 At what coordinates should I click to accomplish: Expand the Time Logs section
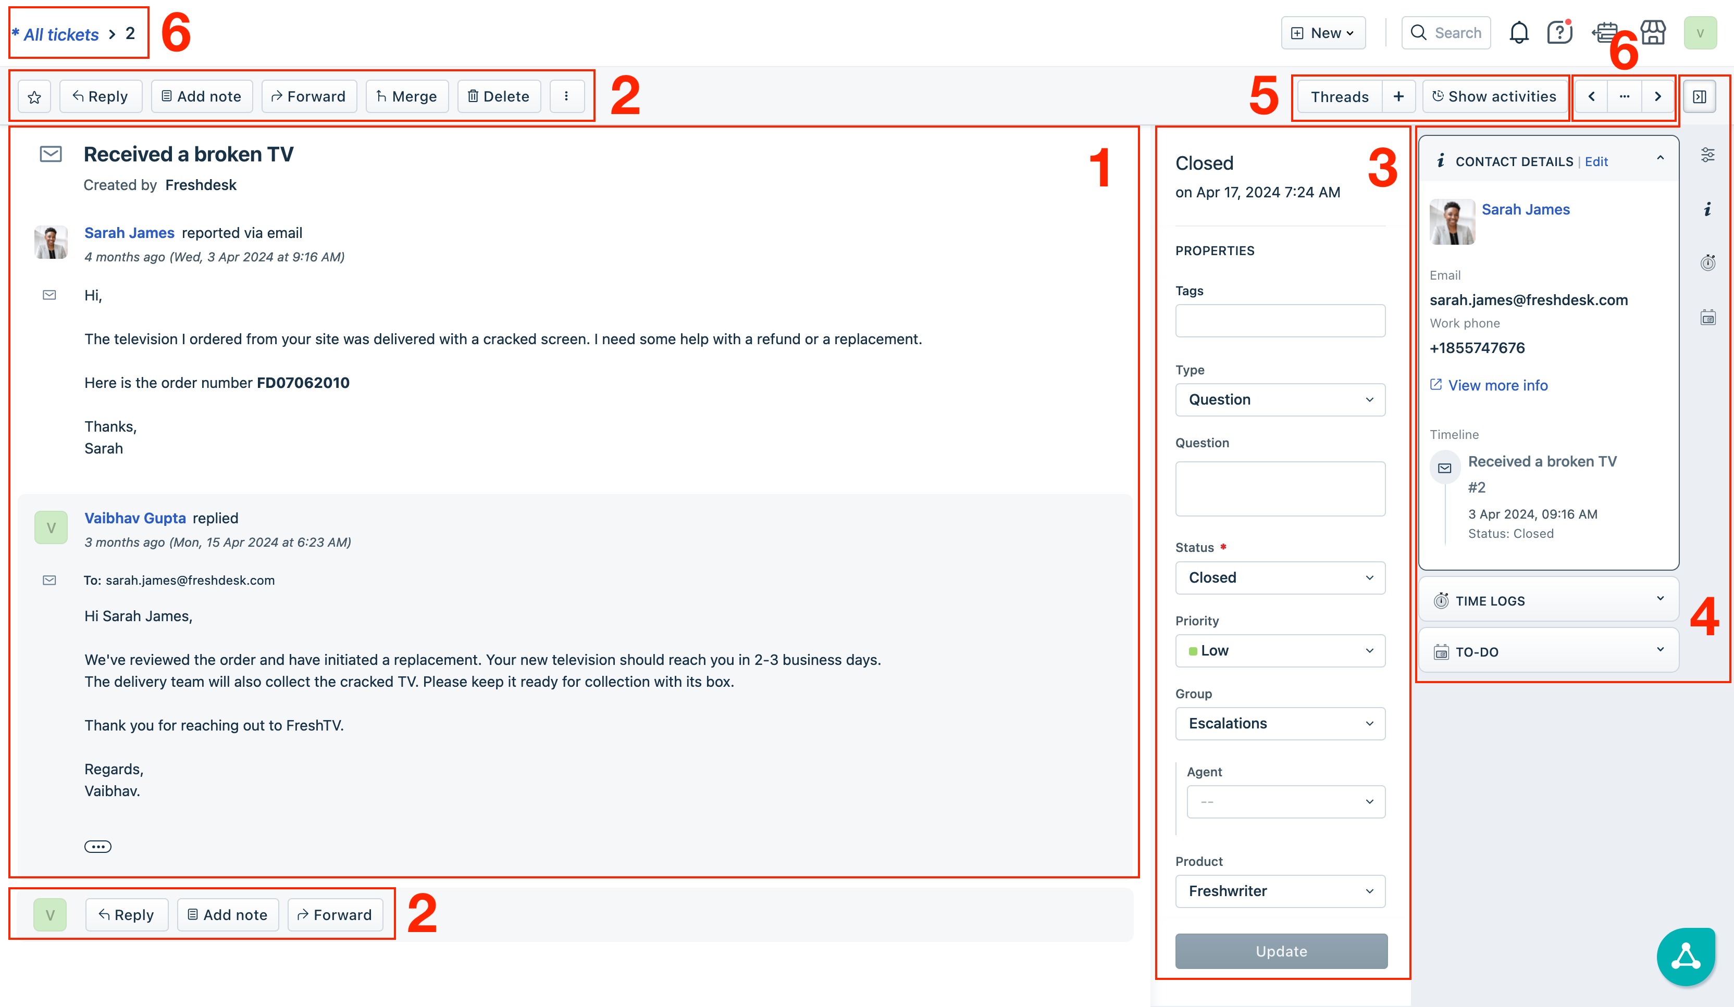[1548, 600]
